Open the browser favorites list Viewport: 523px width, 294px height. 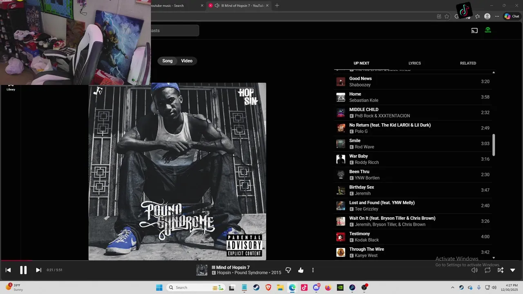click(477, 16)
